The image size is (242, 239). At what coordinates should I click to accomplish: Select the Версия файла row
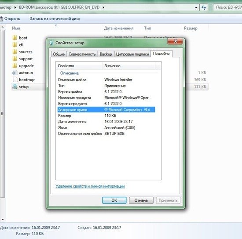click(106, 92)
